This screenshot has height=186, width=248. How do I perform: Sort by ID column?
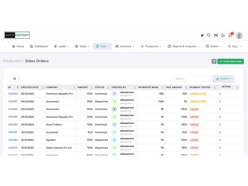(13, 87)
